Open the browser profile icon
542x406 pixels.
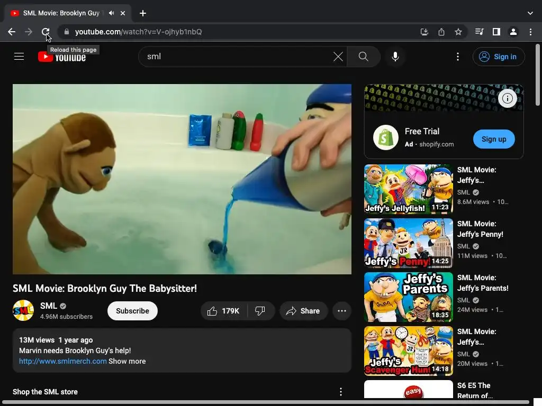tap(513, 32)
